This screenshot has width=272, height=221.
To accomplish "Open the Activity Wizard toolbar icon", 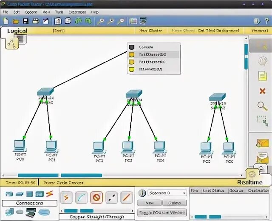I will (x=45, y=21).
